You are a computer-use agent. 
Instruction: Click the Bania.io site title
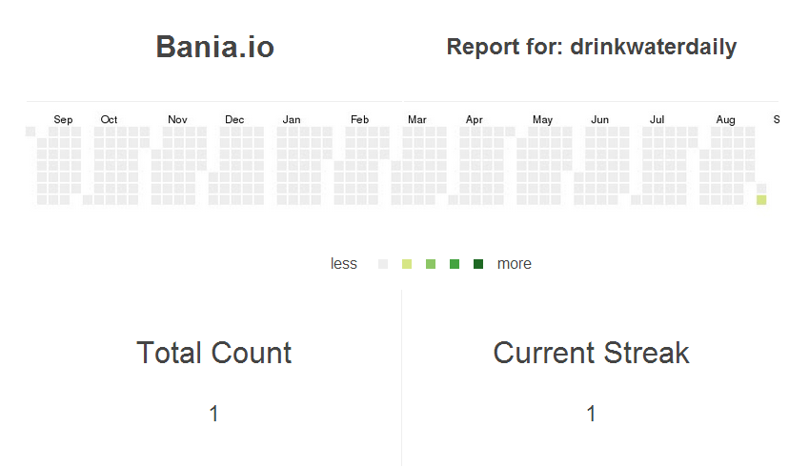pos(214,47)
